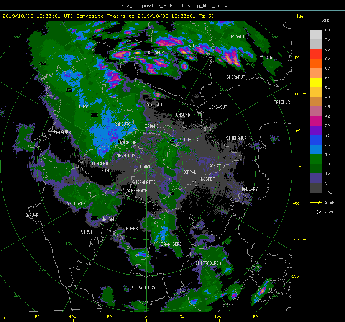Image resolution: width=345 pixels, height=322 pixels.
Task: Click the GOKAK city label
Action: tap(85, 106)
